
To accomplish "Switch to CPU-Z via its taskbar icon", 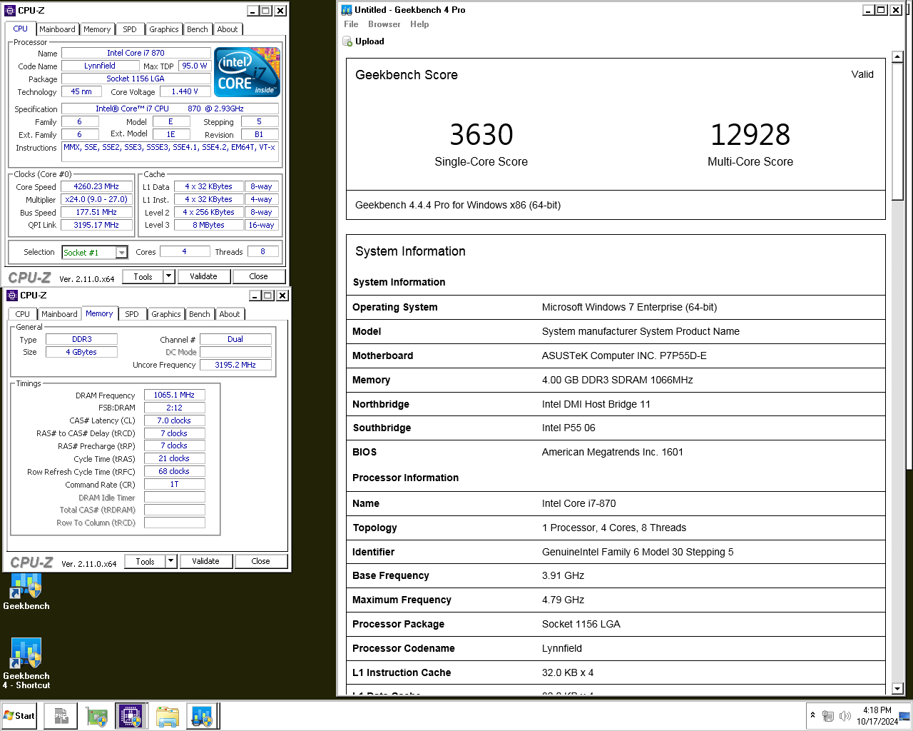I will click(x=131, y=715).
